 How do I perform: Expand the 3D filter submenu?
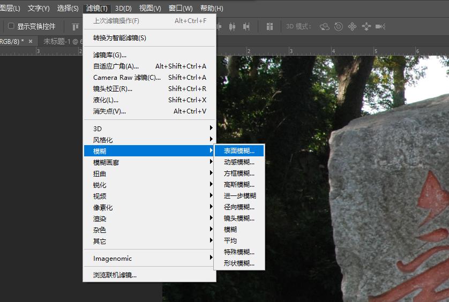[149, 129]
